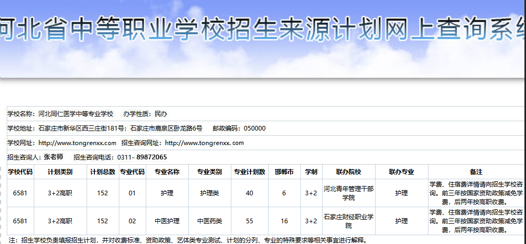Click the 邯郸市 column header
The width and height of the screenshot is (526, 244).
pos(284,172)
